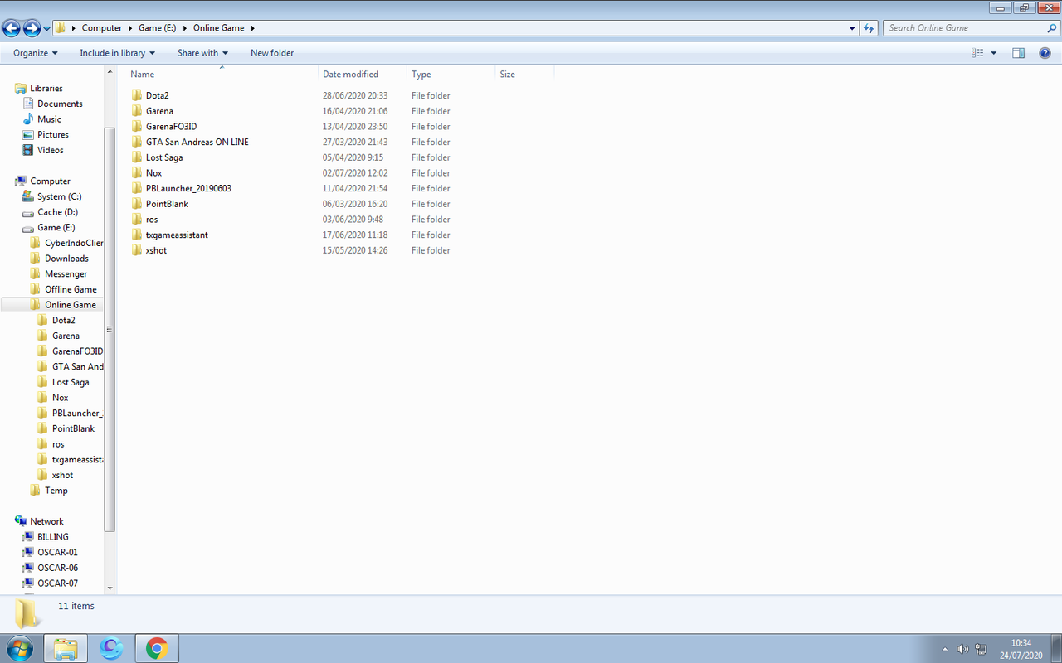Open the blue browser icon in taskbar
Screen dimensions: 1062x663
111,648
